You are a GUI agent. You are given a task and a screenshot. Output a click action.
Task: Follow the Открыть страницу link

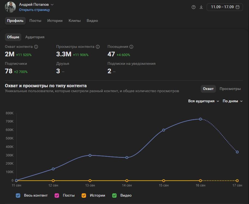34,10
